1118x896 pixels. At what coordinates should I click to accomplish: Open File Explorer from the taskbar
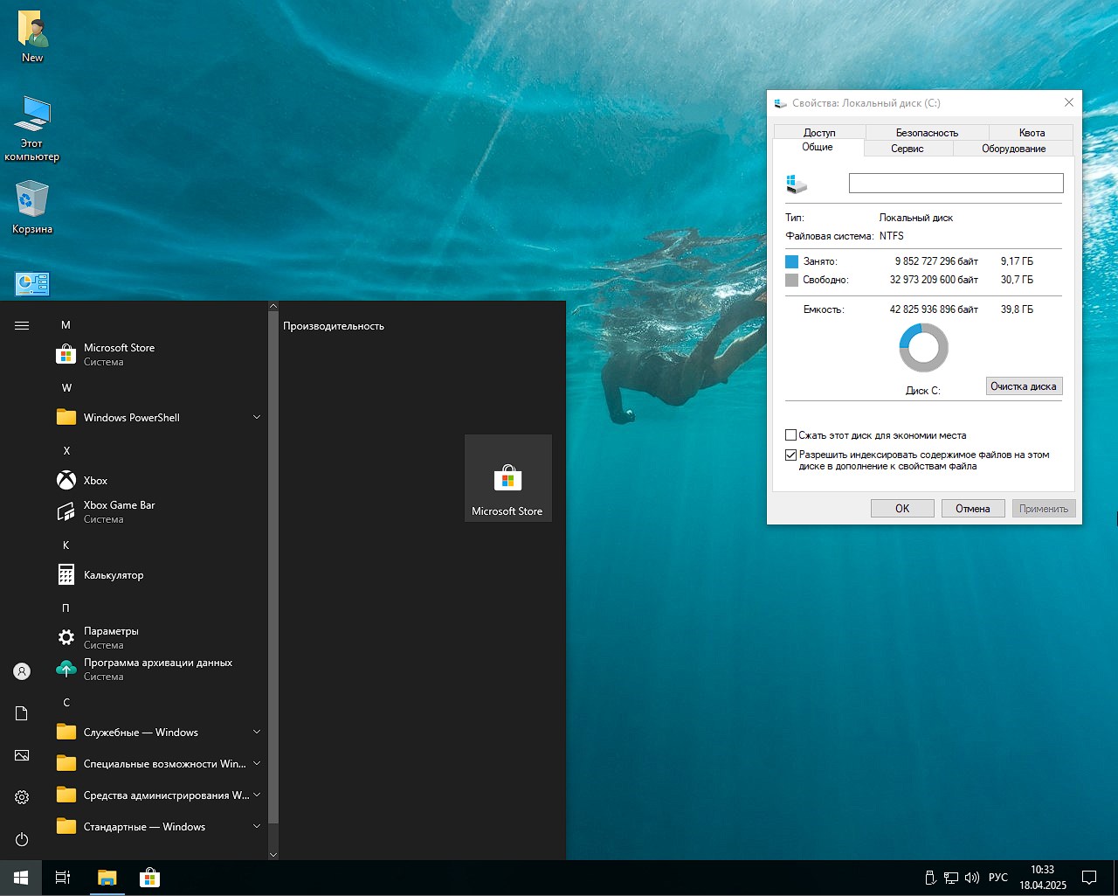107,878
